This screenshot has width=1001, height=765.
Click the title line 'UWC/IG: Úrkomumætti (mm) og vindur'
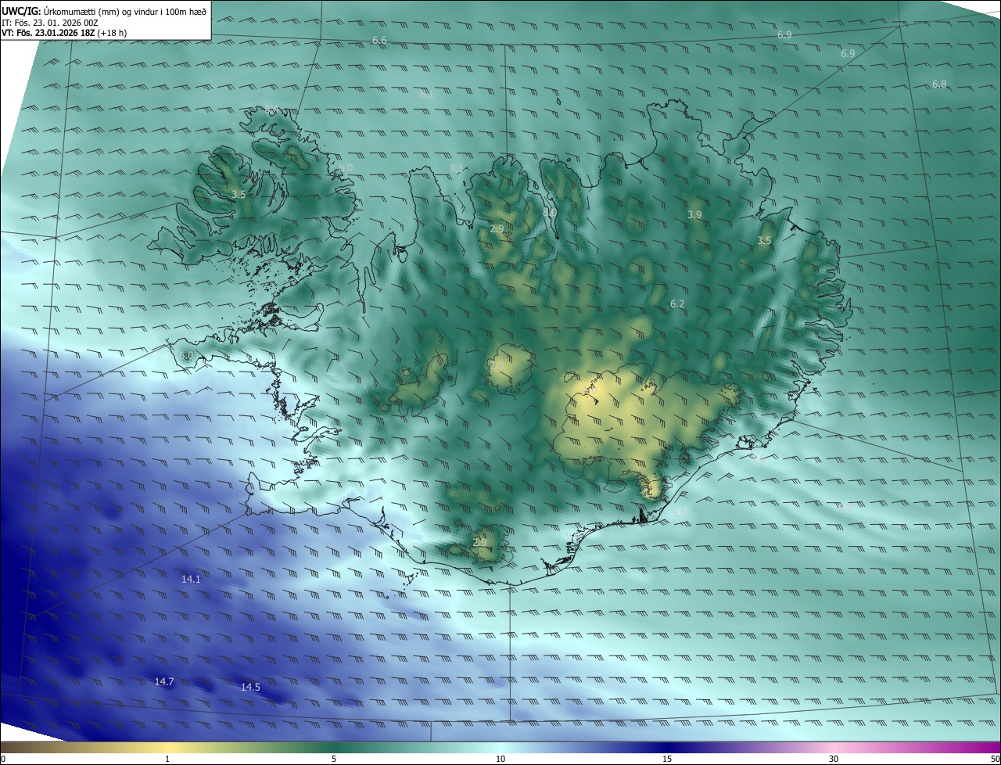(x=105, y=11)
